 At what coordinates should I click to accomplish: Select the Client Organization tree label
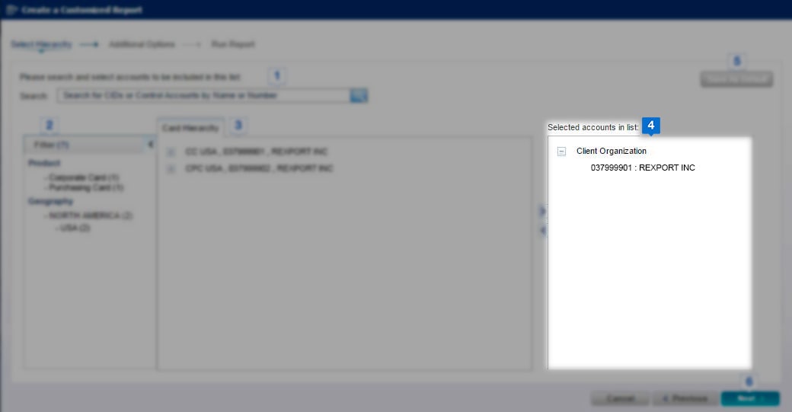(612, 151)
